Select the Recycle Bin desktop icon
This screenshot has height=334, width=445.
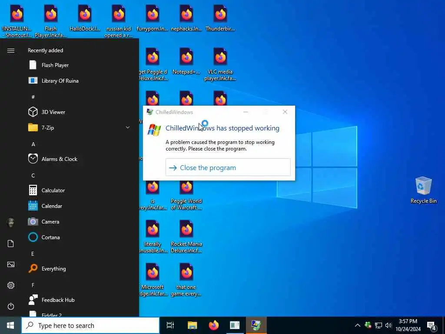(x=423, y=190)
